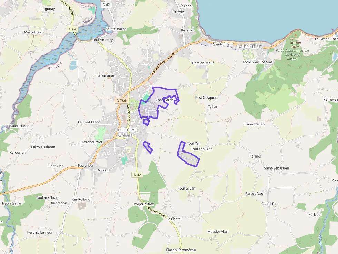This screenshot has height=254, width=338.
Task: Select the purple polygon near Toul Yen
Action: tap(188, 154)
